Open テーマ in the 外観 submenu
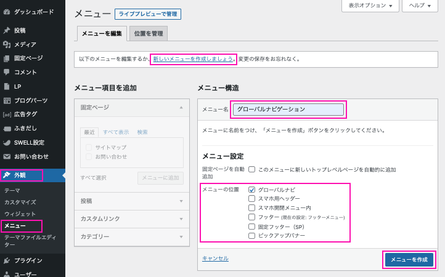 coord(12,191)
